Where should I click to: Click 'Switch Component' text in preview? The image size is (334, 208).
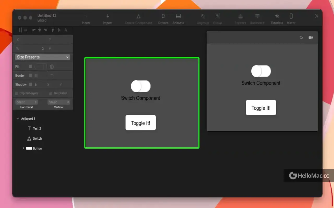point(261,83)
